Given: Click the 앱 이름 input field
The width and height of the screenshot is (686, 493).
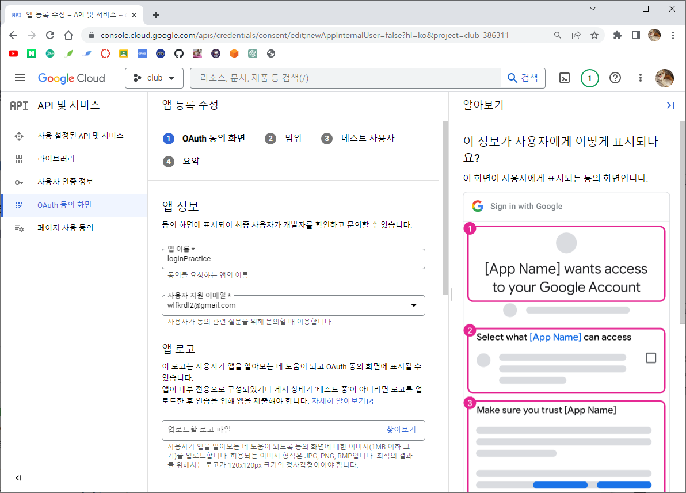Looking at the screenshot, I should (293, 259).
